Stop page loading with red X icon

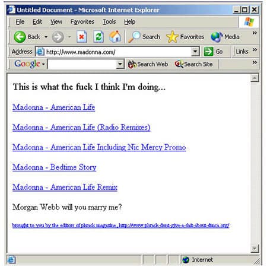tap(82, 37)
